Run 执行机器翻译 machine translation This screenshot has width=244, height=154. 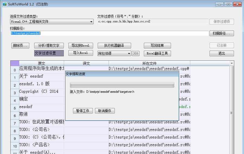[114, 45]
